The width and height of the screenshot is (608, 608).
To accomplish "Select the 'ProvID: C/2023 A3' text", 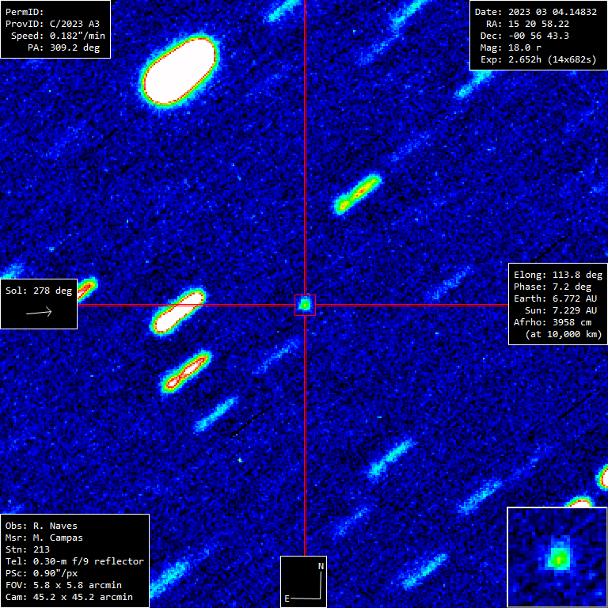I will click(x=52, y=24).
